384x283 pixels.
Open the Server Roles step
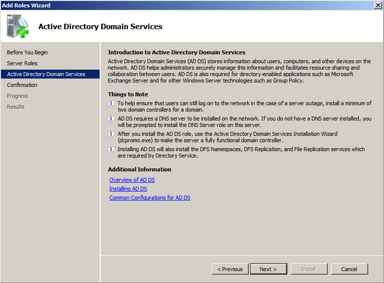(22, 63)
